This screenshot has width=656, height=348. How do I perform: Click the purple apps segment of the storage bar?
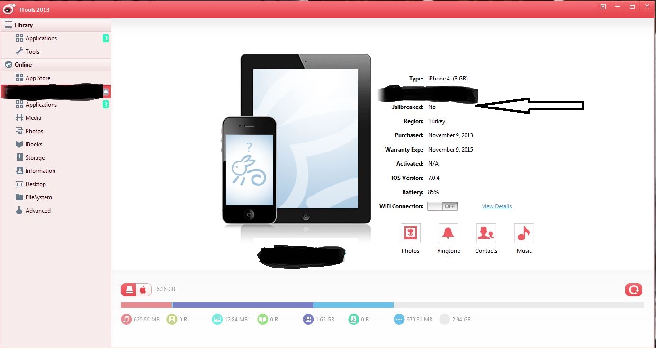[x=243, y=305]
